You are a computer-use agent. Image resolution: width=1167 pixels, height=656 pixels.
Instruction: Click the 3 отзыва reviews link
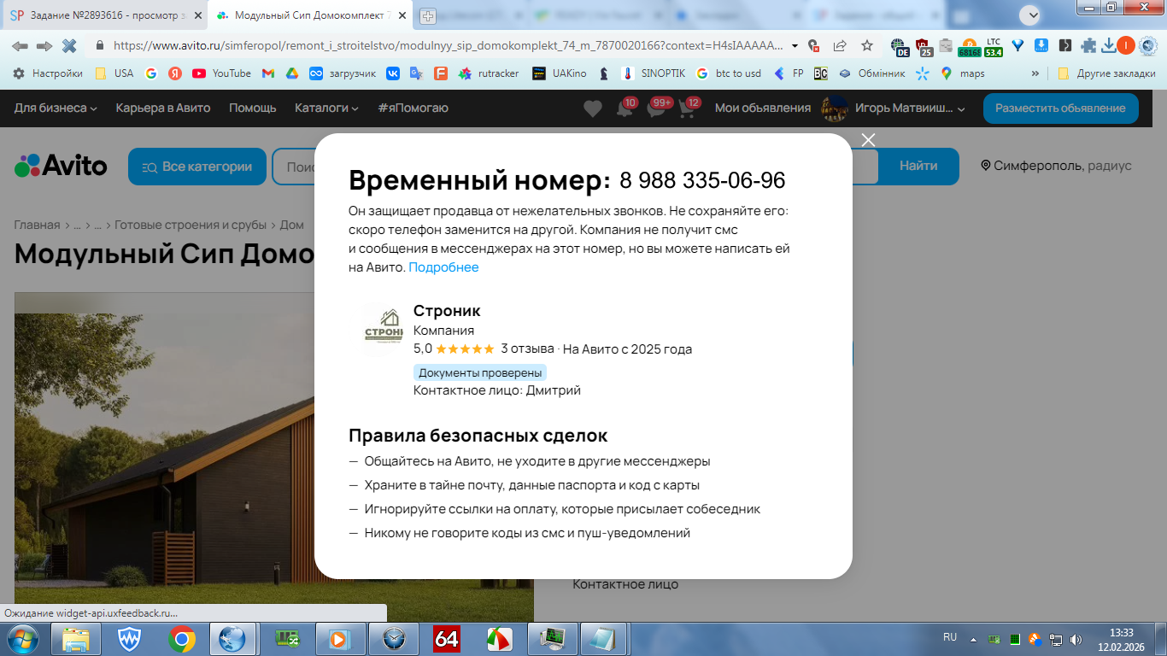coord(527,348)
